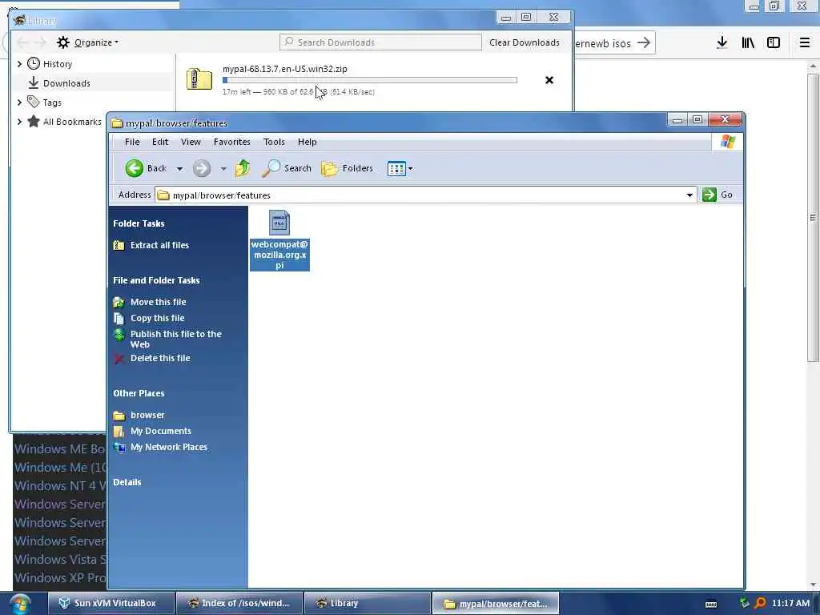Collapse the File and Folder Tasks header

pos(156,280)
